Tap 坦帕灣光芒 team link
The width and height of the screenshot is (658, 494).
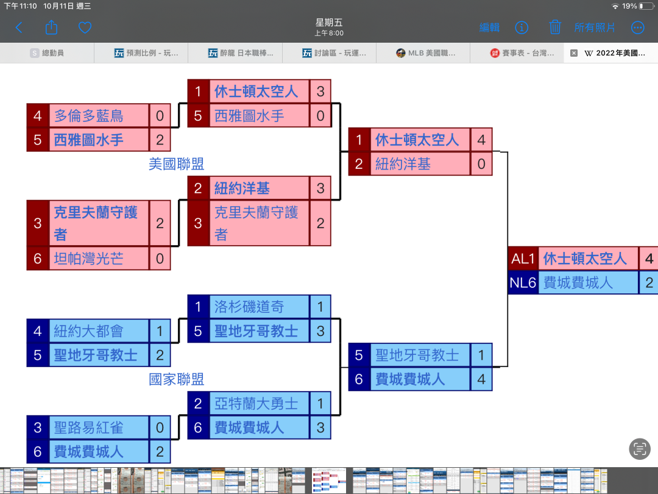[88, 259]
